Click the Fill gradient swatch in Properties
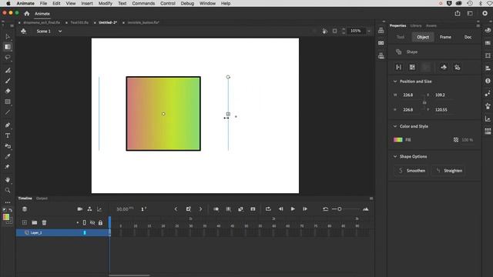This screenshot has width=493, height=277. (398, 140)
